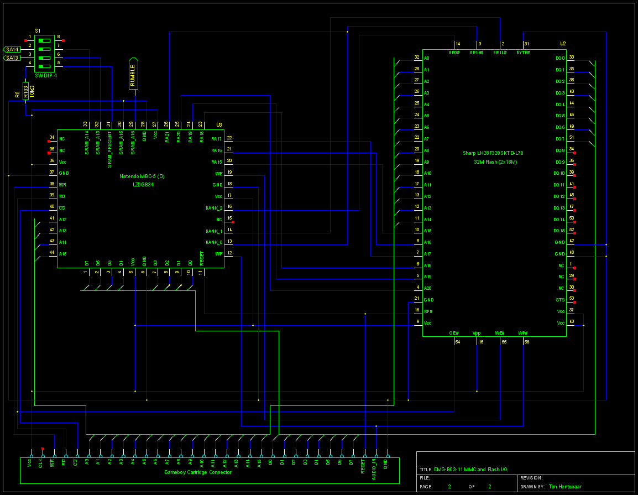The height and width of the screenshot is (495, 638).
Task: Click the 'REVISION:' field in title block
Action: (x=531, y=478)
